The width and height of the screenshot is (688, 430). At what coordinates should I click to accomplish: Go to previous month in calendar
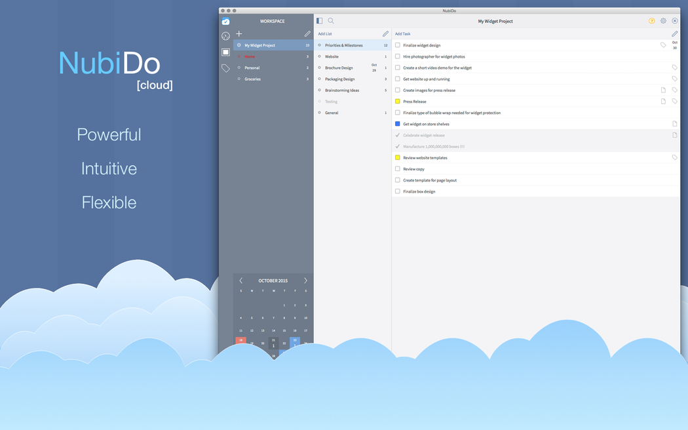240,281
